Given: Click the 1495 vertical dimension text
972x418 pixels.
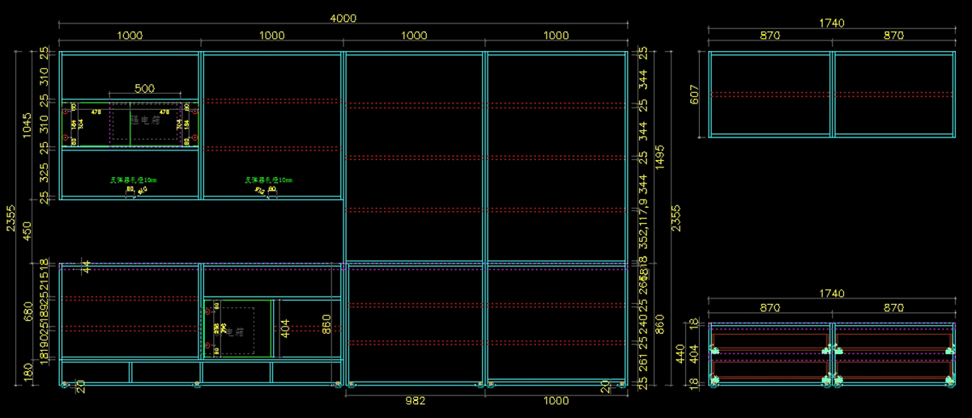Looking at the screenshot, I should pos(659,158).
